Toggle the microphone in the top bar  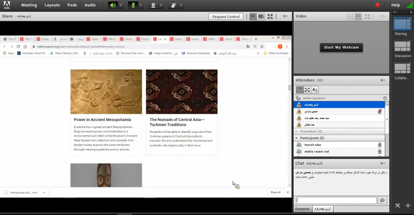(133, 5)
